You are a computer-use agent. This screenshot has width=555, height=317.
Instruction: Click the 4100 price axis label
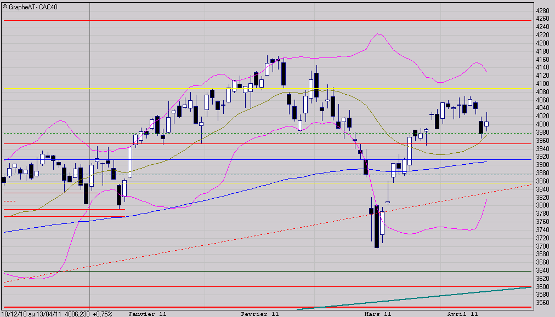point(542,84)
